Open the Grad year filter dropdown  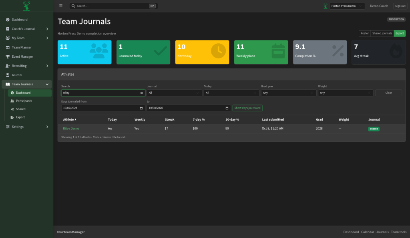coord(288,93)
